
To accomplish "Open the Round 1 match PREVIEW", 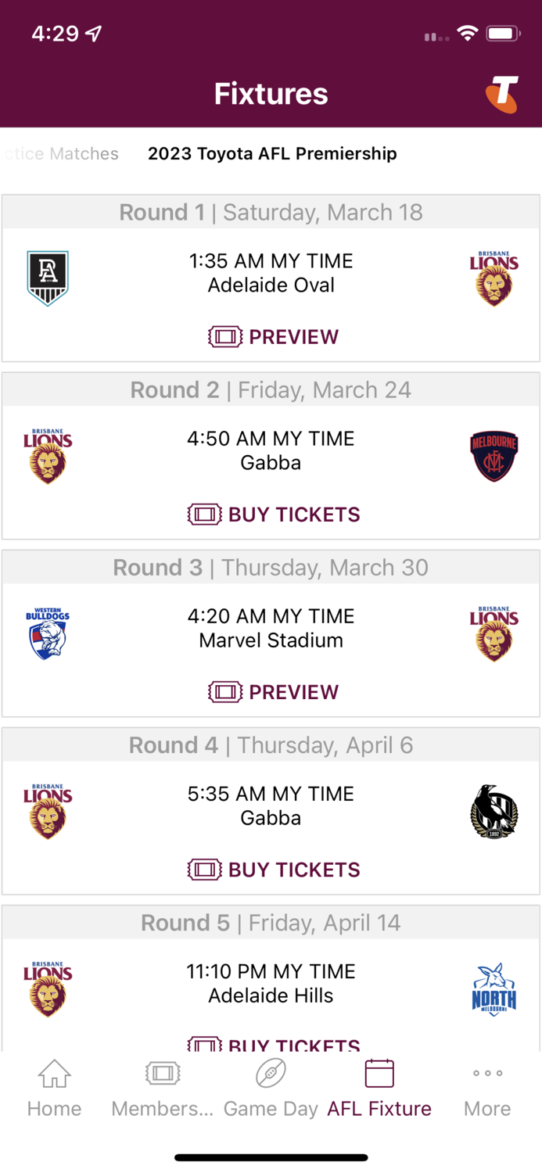I will [x=272, y=336].
